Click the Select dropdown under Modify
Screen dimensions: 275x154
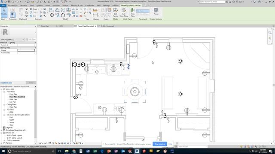[4, 19]
